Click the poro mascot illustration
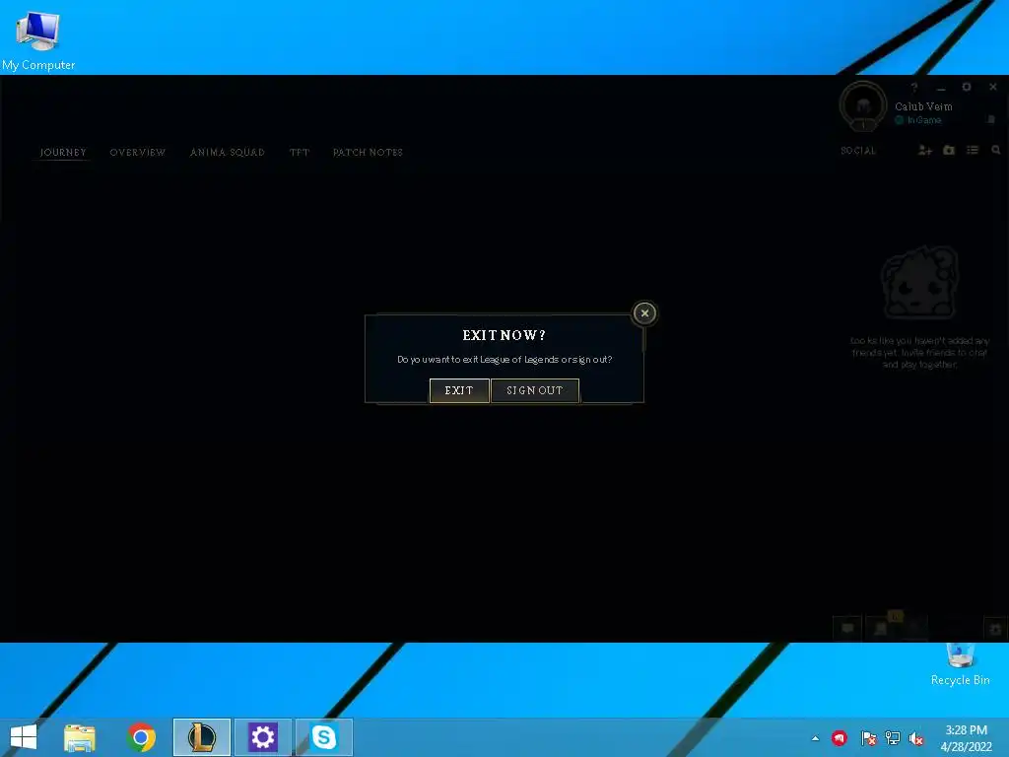Screen dimensions: 1009x757 point(919,283)
